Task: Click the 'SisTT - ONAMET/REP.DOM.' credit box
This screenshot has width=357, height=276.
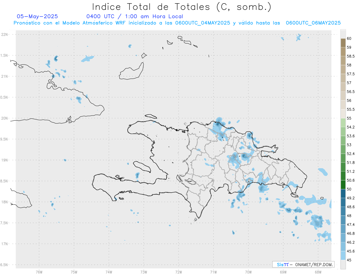Action: [303, 264]
